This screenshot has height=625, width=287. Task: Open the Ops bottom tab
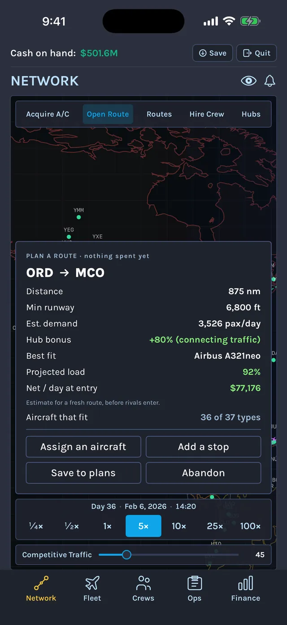[x=195, y=589]
